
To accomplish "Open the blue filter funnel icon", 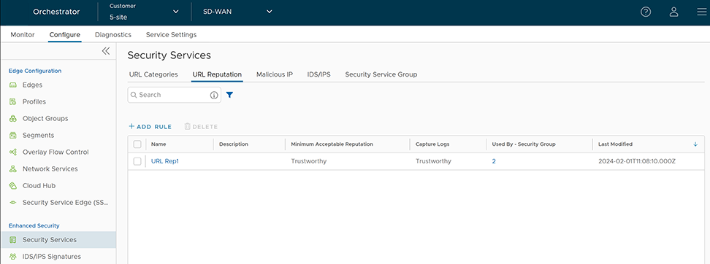I will coord(229,95).
